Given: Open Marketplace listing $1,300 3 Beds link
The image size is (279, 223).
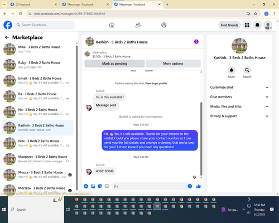Looking at the screenshot, I should (x=111, y=56).
